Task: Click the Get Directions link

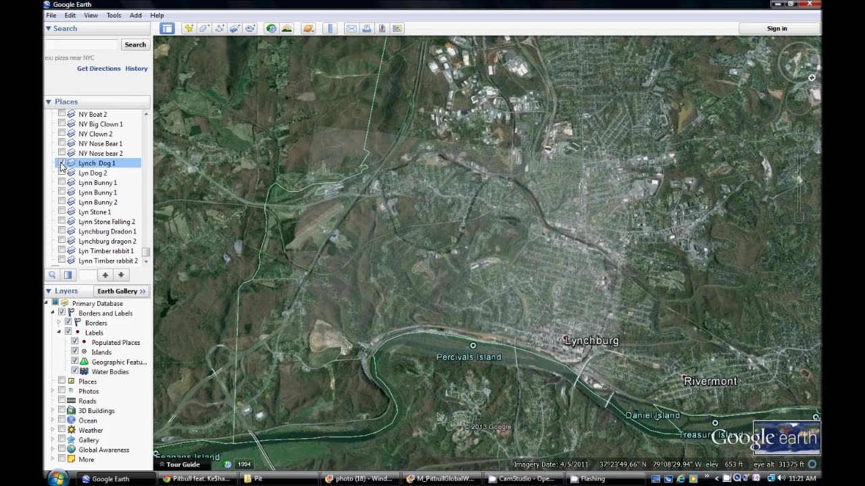Action: tap(99, 69)
